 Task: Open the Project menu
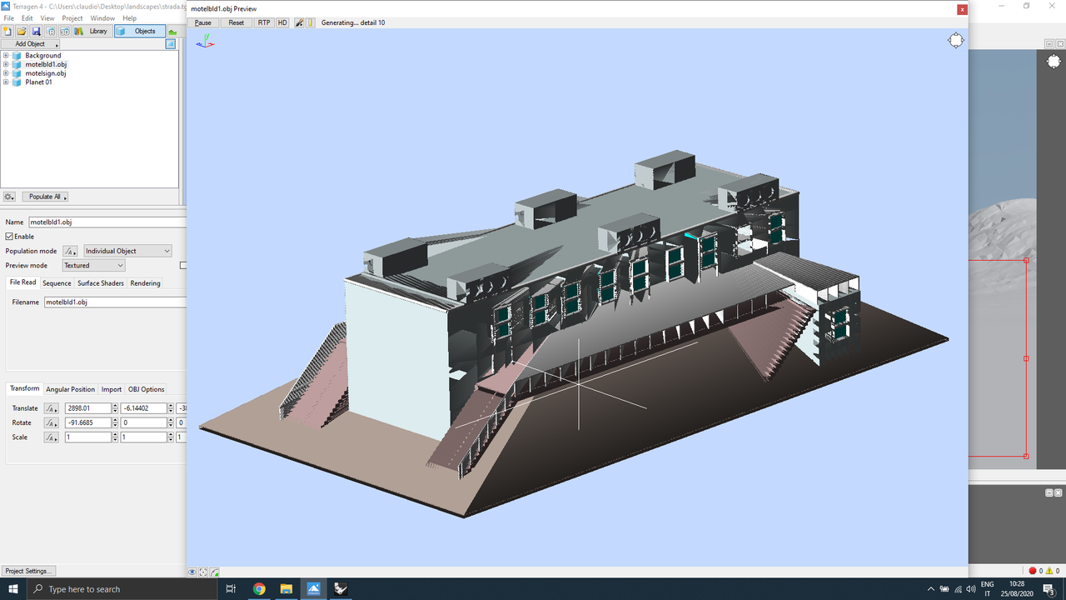coord(72,17)
